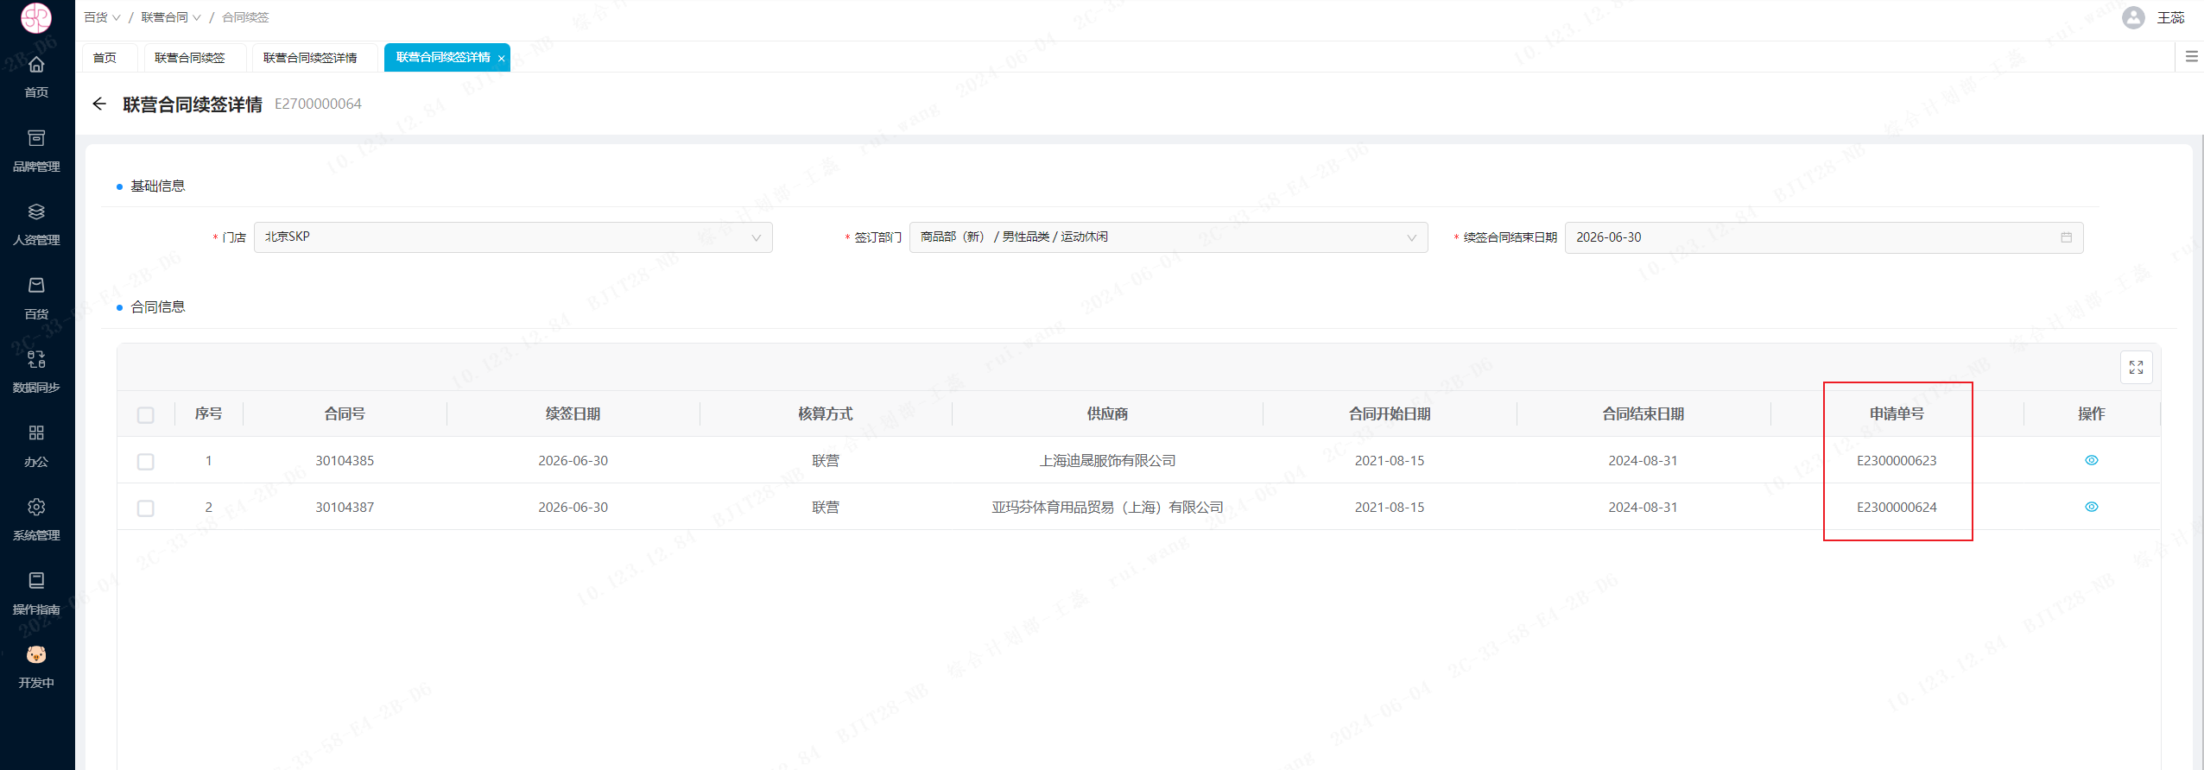The image size is (2204, 770).
Task: Click the back arrow beside 联营合同续签详情
Action: coord(99,104)
